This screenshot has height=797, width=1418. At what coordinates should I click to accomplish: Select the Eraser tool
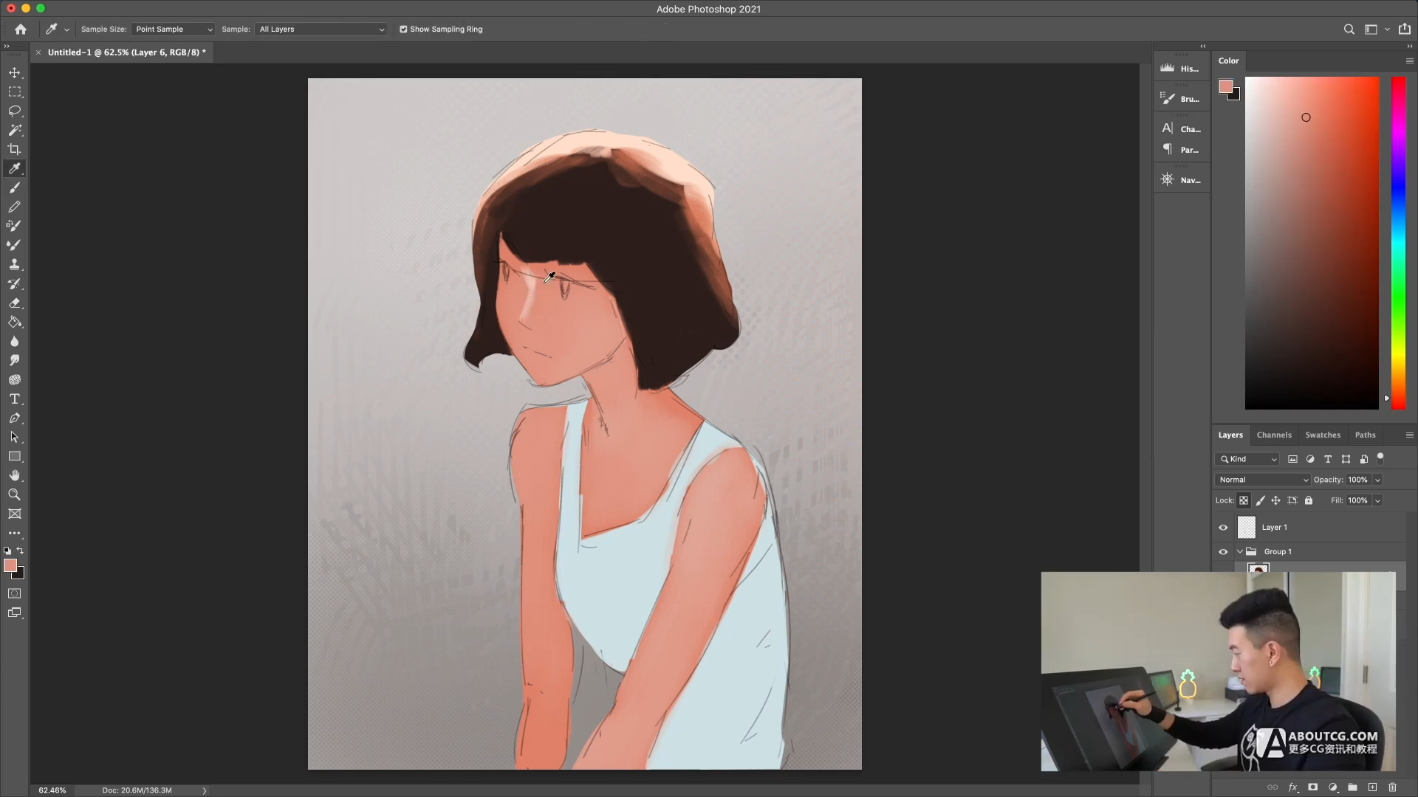click(14, 303)
